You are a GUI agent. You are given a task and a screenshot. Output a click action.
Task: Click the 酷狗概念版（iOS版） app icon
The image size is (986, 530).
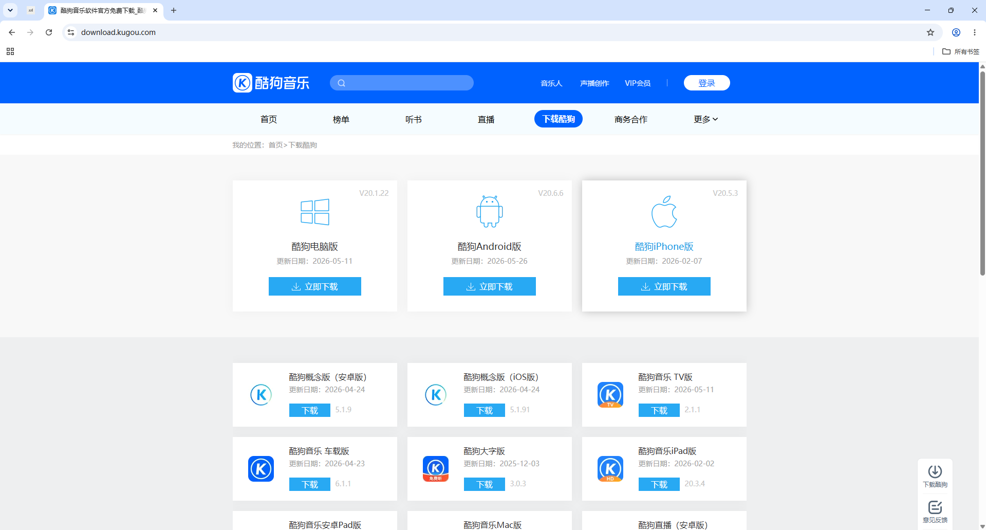point(436,395)
